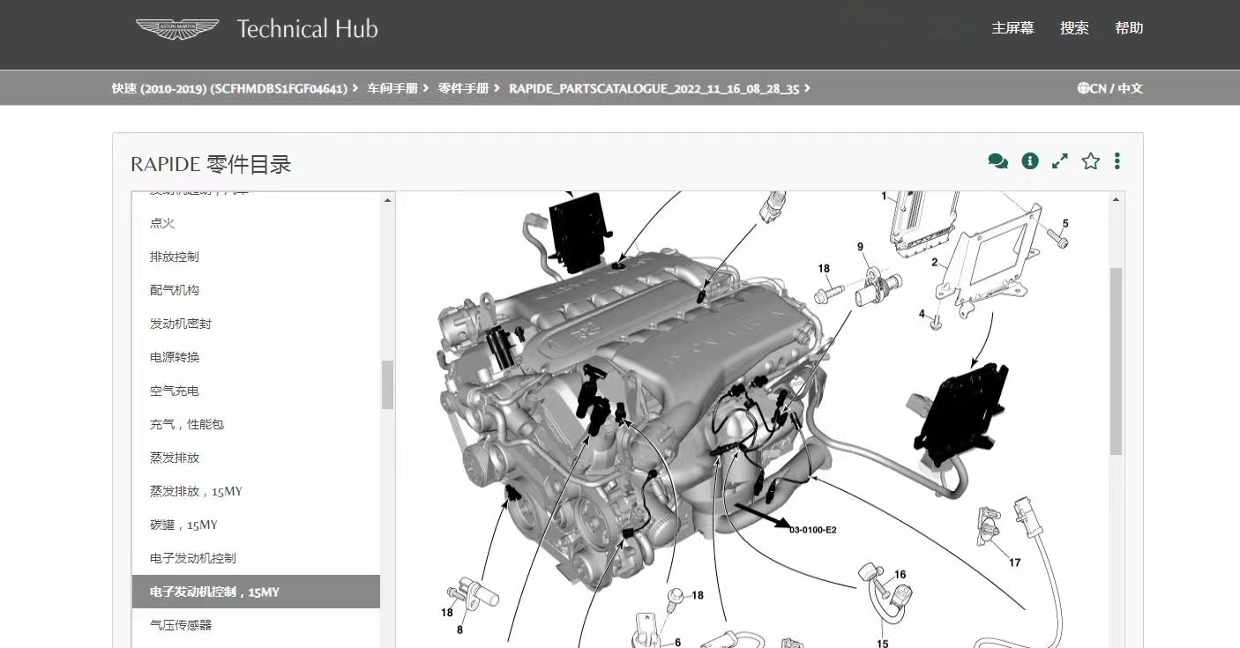Screen dimensions: 1240x648
Task: Open the three-dot more options menu
Action: (x=1117, y=161)
